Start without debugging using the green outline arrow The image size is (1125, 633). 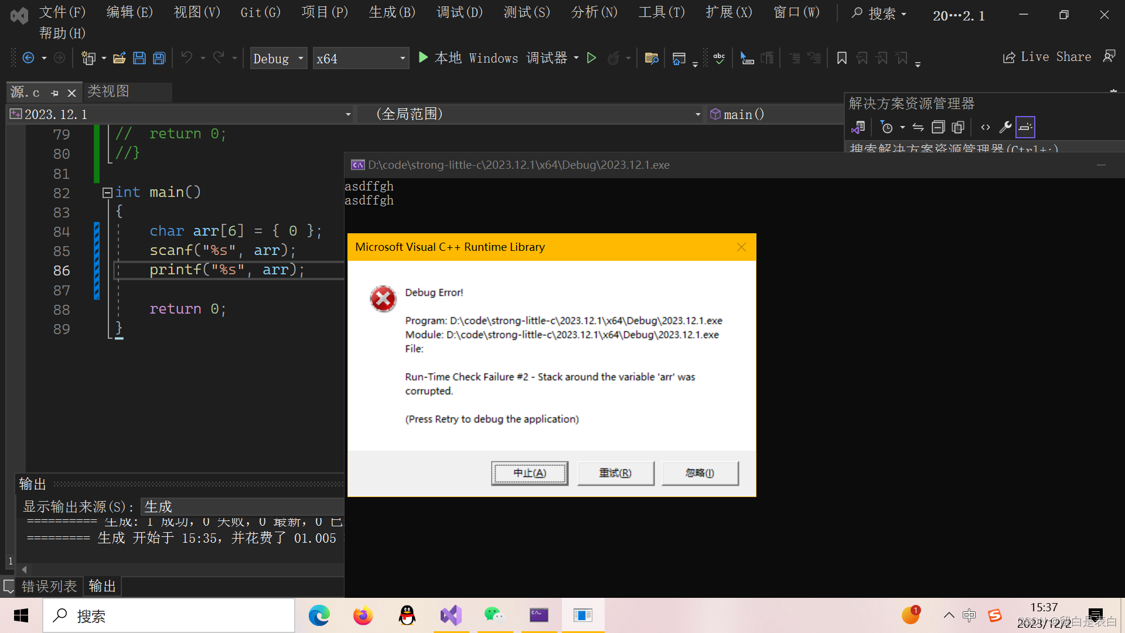click(x=592, y=58)
